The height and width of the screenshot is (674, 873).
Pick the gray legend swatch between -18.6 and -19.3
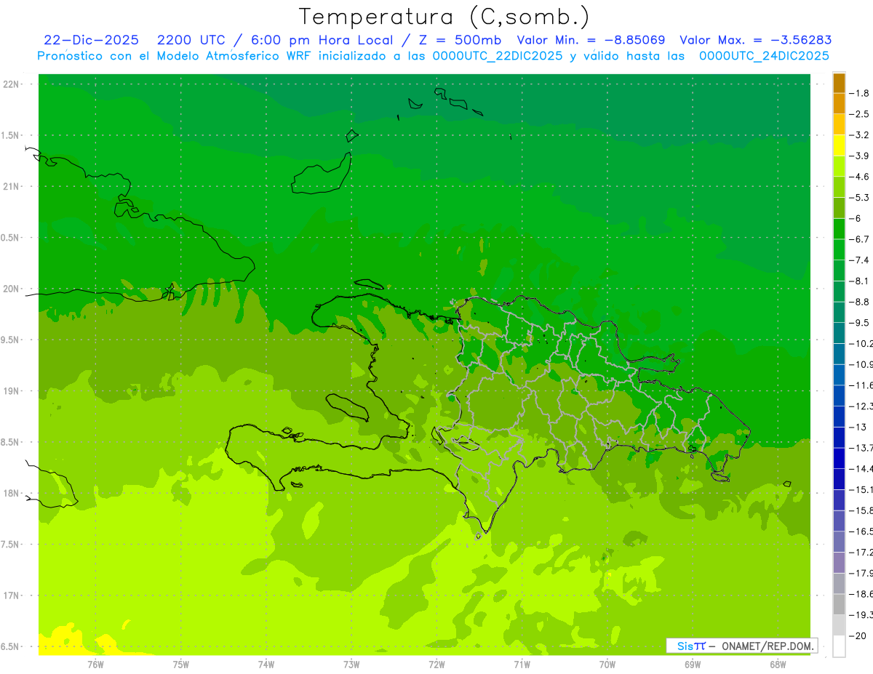pos(839,605)
